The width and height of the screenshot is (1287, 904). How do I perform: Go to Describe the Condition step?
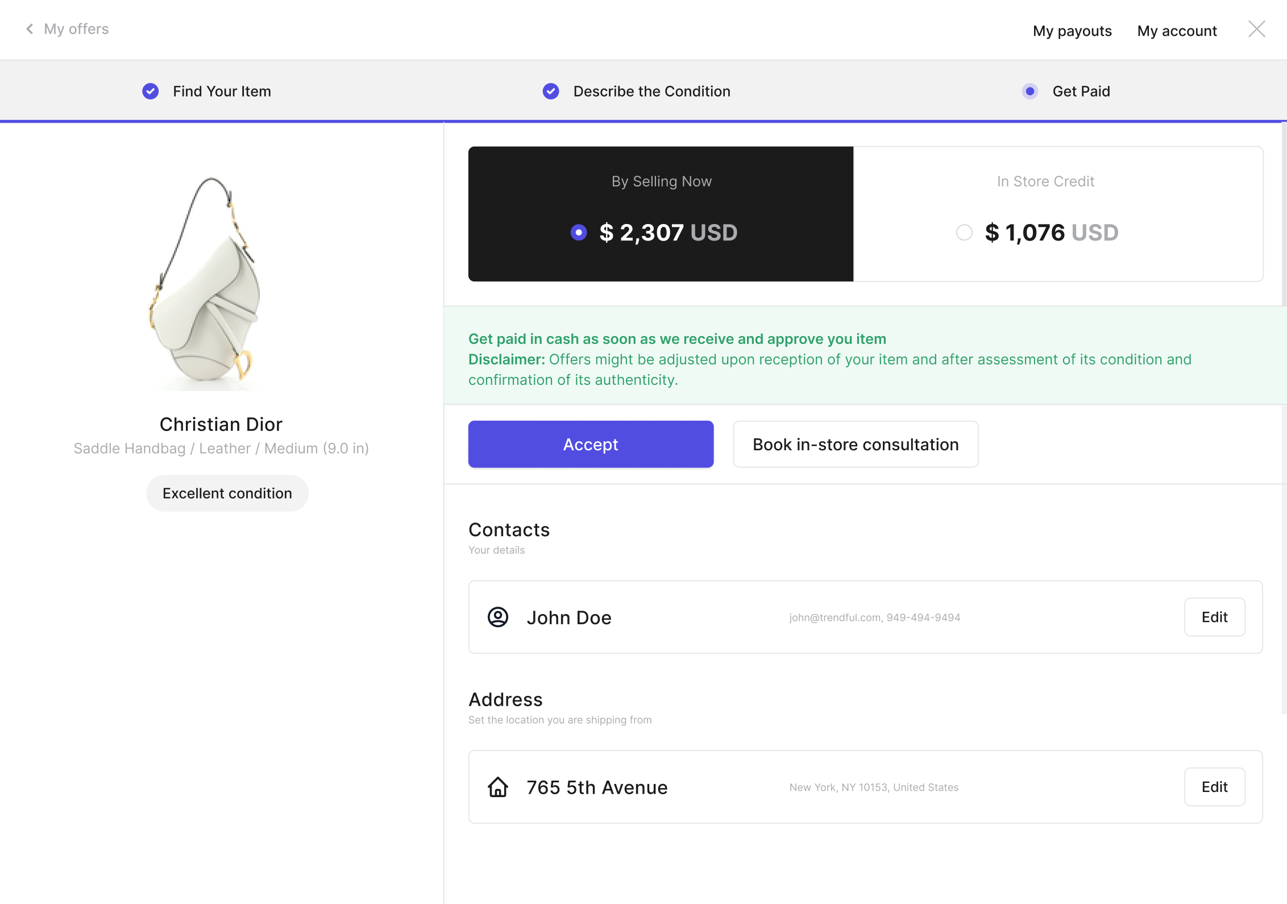click(651, 91)
